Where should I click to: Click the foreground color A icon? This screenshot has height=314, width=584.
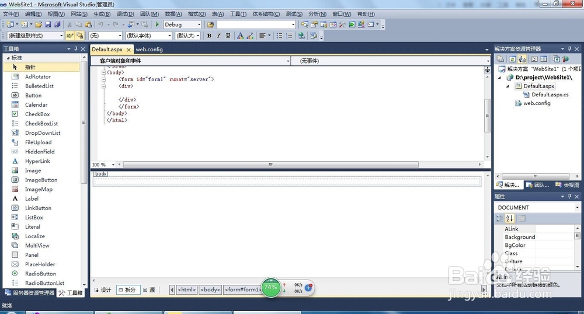click(240, 36)
